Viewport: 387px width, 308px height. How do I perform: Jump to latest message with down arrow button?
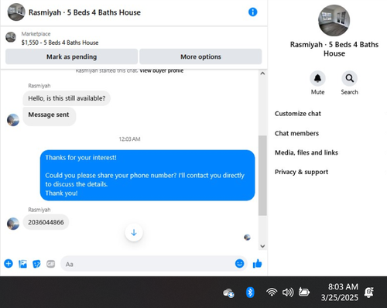coord(134,233)
